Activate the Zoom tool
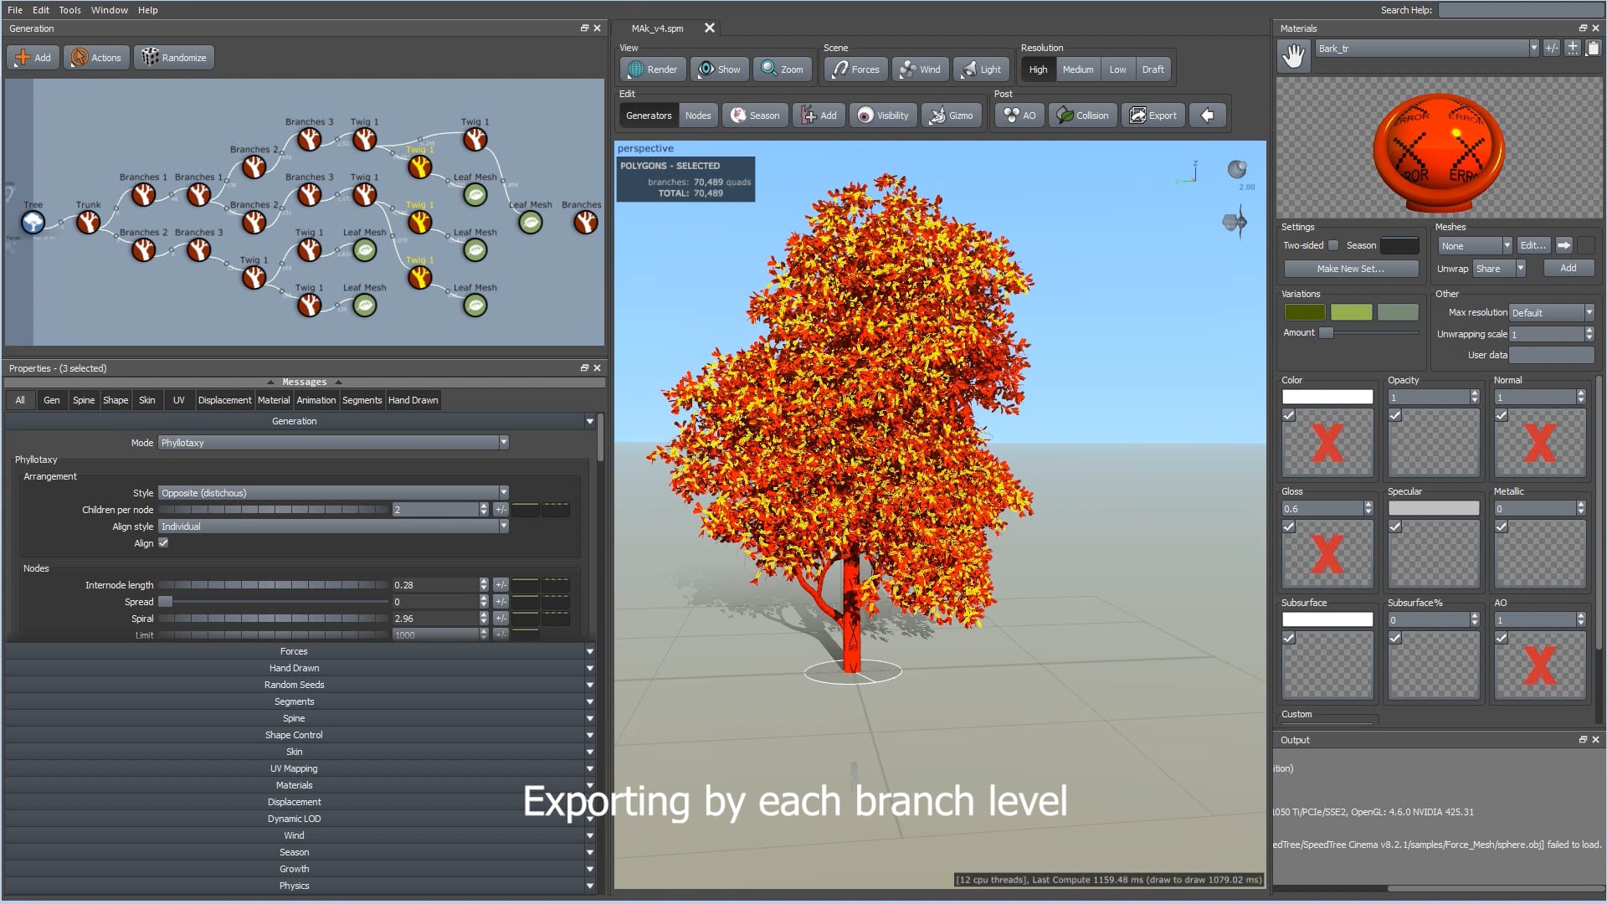 coord(782,69)
